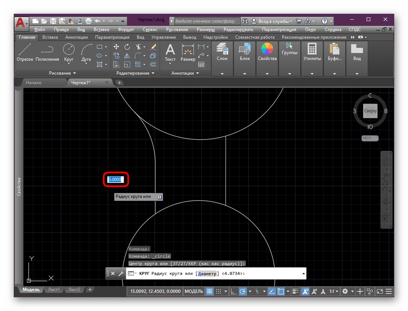Open the Формат menu
This screenshot has height=311, width=408.
(x=125, y=30)
